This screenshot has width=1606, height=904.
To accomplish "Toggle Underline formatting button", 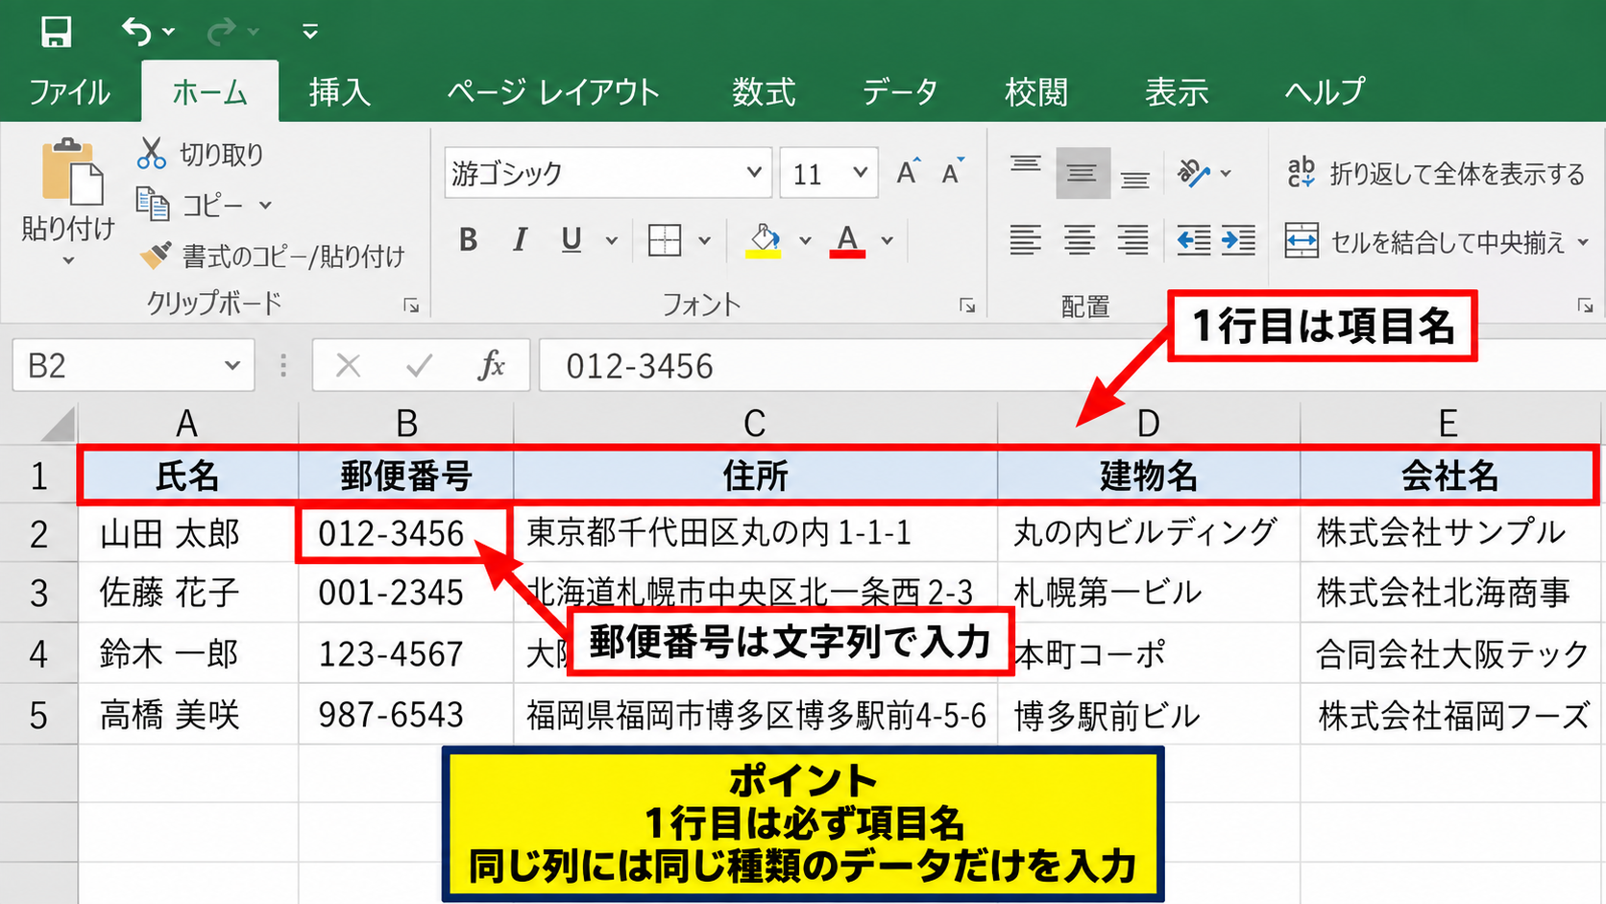I will coord(571,239).
